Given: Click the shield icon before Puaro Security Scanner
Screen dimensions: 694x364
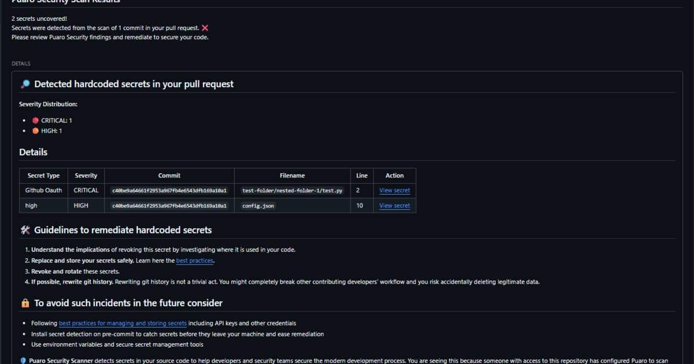Looking at the screenshot, I should [x=23, y=360].
